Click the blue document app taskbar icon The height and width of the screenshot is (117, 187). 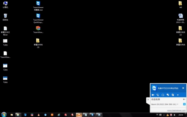(25, 115)
